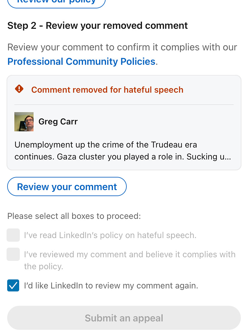This screenshot has width=248, height=331.
Task: Click the "Comment removed for hateful speech" notice text
Action: coord(107,90)
